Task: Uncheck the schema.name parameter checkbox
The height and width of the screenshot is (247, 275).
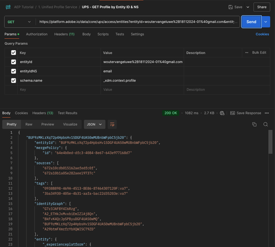Action: (x=14, y=80)
